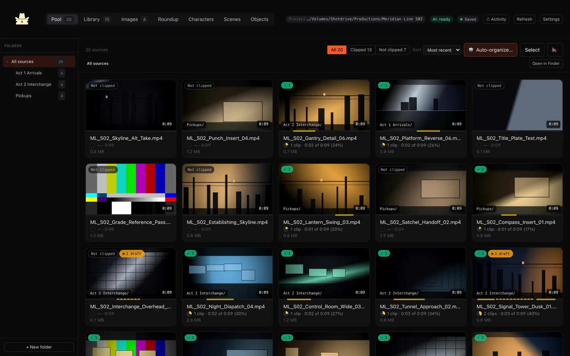Click the clip pie icon for ML_S02_Signal_Tower_Dusk
Image resolution: width=570 pixels, height=356 pixels.
479,314
